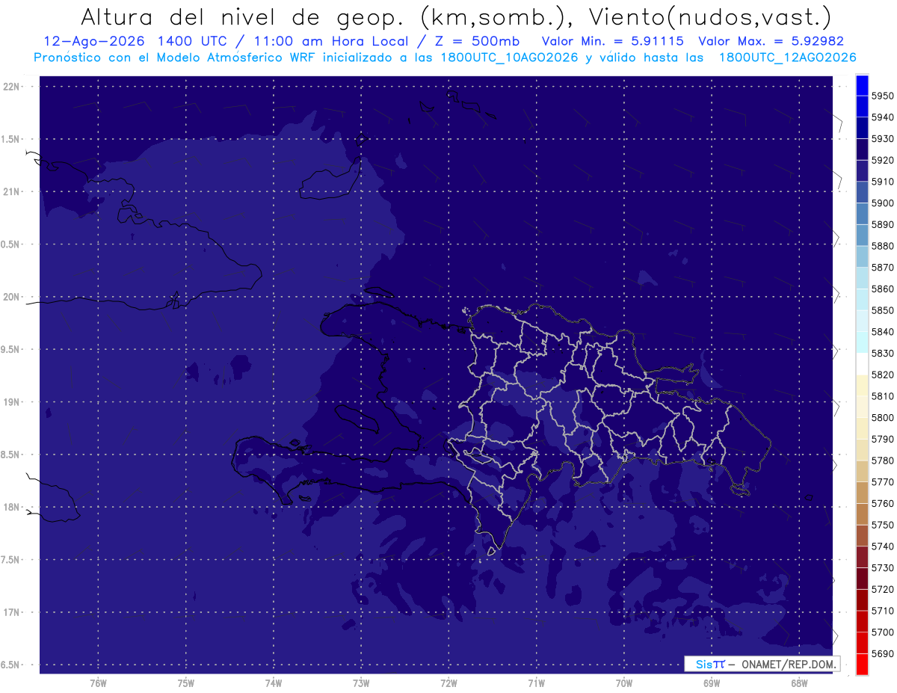Screen dimensions: 897x693
Task: Click the 73W longitude axis label
Action: [x=361, y=683]
